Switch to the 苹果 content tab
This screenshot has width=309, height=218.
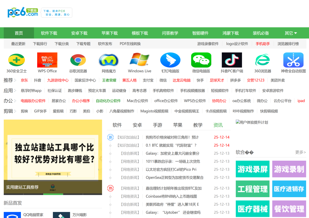click(x=178, y=125)
